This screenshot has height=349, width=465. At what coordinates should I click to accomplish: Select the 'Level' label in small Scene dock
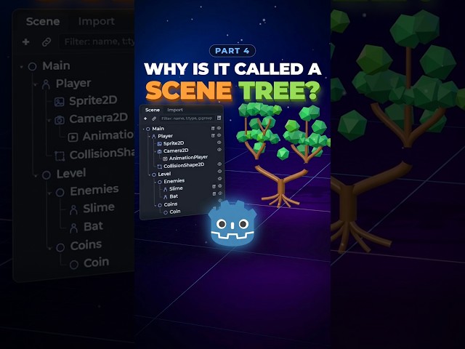point(164,174)
